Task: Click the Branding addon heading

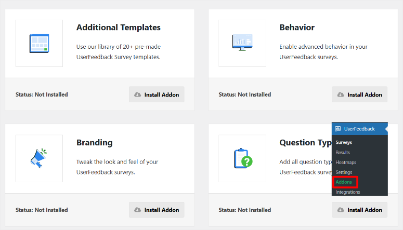Action: pos(94,143)
